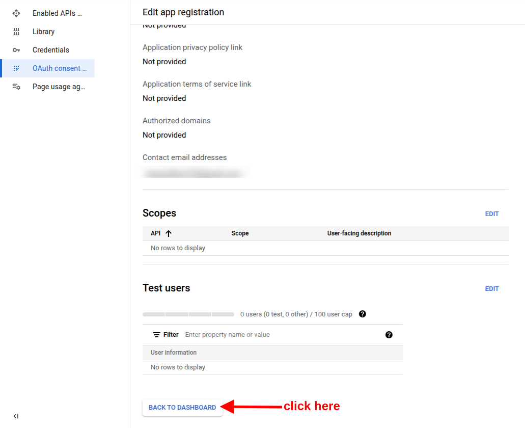Open Enabled APIs menu item

point(57,13)
